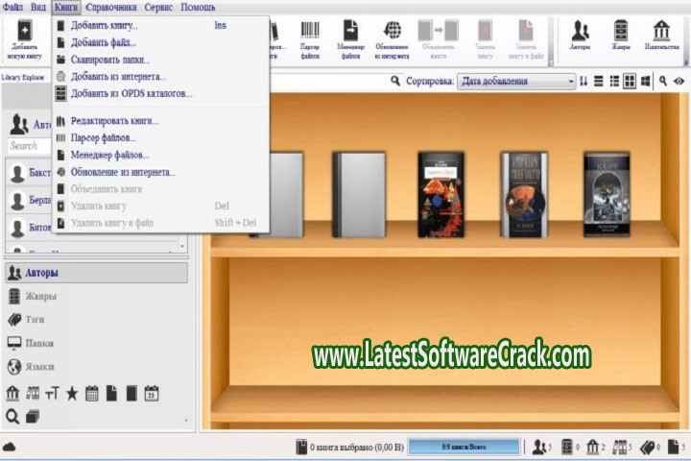Switch to detailed list view icon
Image resolution: width=691 pixels, height=461 pixels.
click(614, 82)
